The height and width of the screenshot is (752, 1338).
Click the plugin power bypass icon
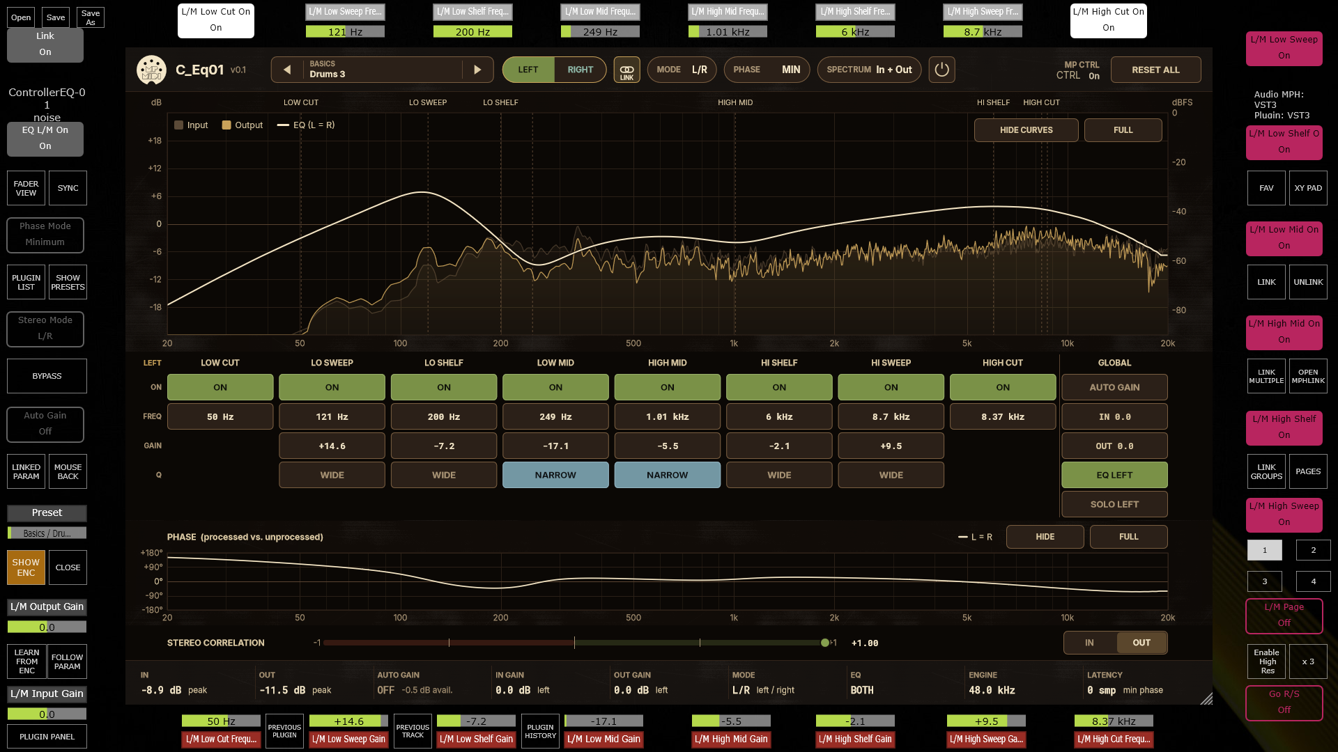click(941, 70)
